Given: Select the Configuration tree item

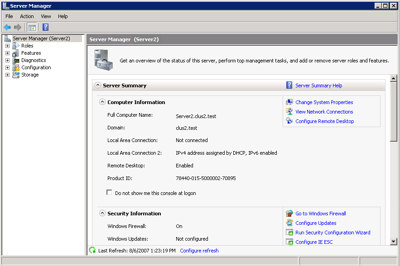Looking at the screenshot, I should click(36, 67).
